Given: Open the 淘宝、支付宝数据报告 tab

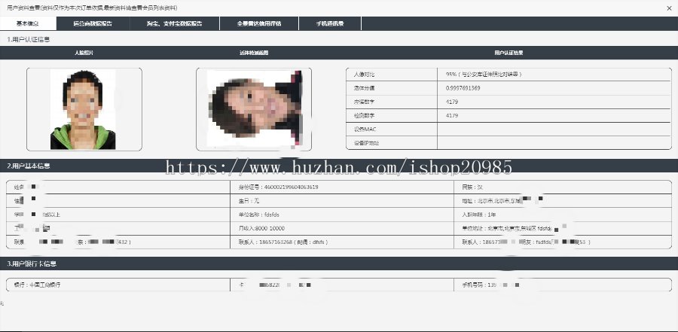Looking at the screenshot, I should [174, 24].
